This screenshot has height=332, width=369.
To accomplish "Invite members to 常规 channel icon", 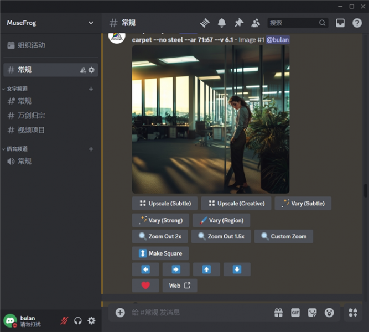I will click(x=83, y=70).
